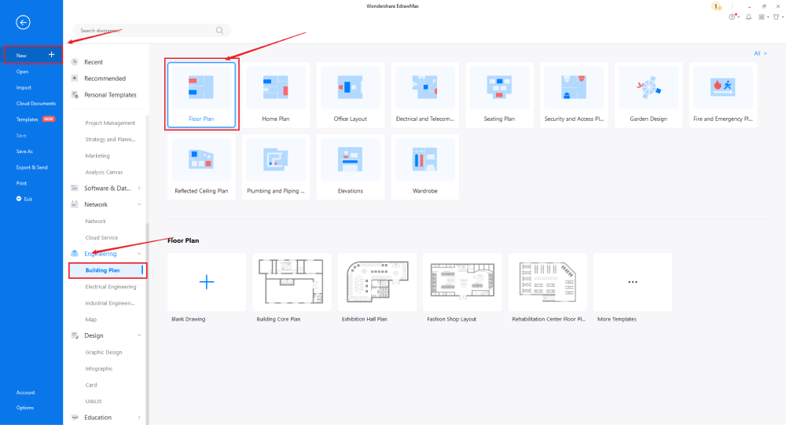The width and height of the screenshot is (786, 425).
Task: Select Open in the left menu
Action: point(22,71)
